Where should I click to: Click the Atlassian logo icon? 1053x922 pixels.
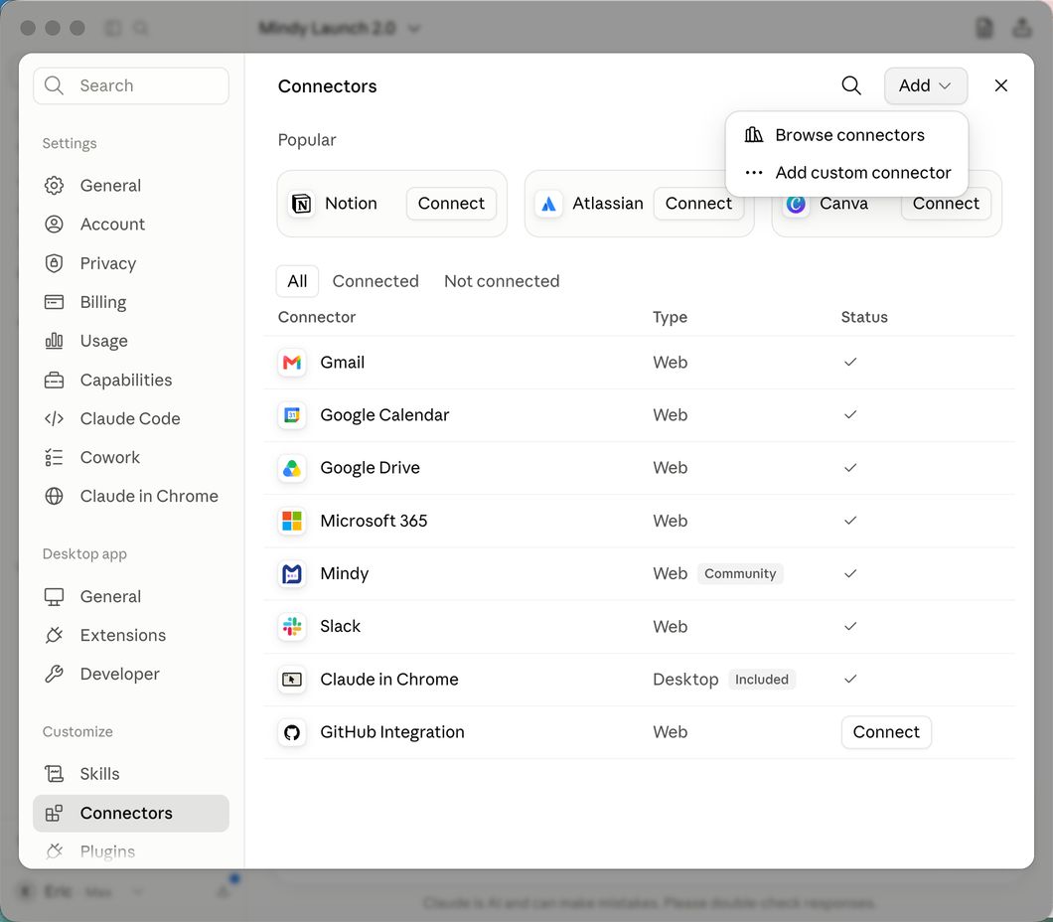pyautogui.click(x=548, y=204)
